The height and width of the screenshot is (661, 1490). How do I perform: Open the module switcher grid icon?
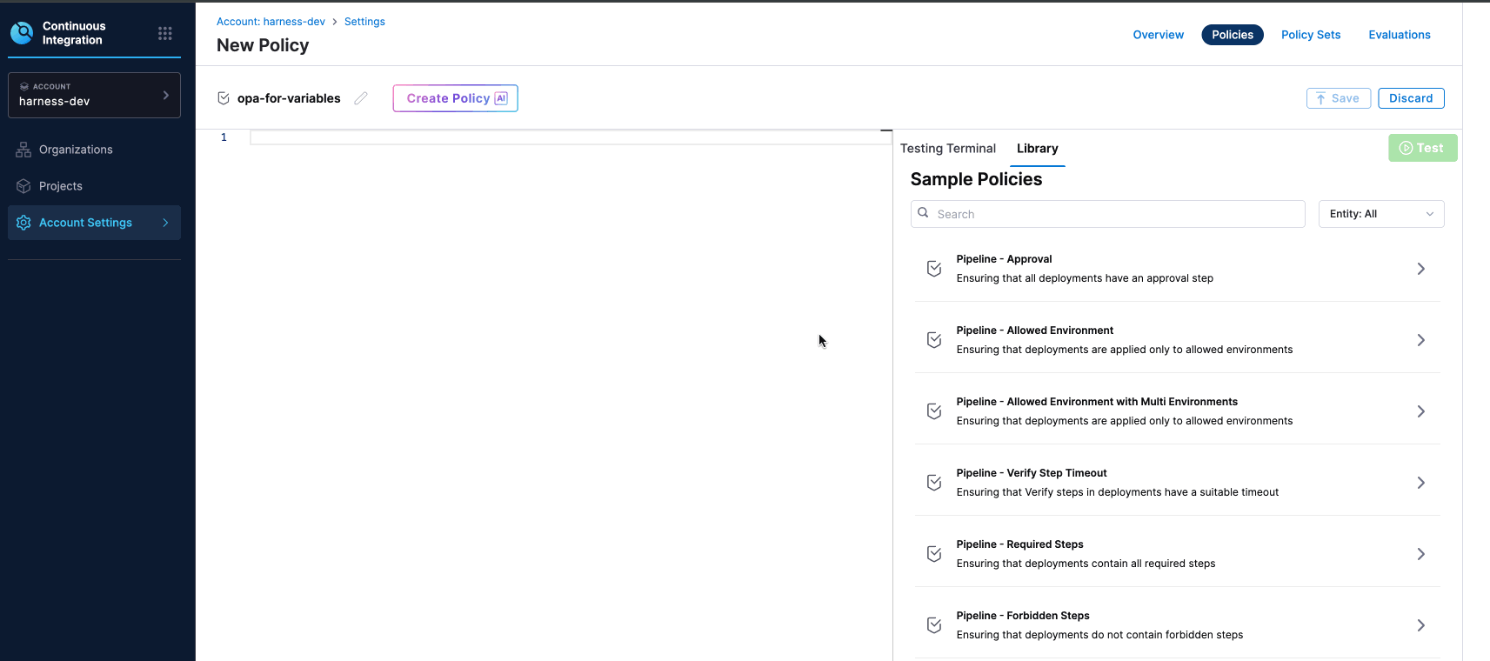(x=164, y=33)
